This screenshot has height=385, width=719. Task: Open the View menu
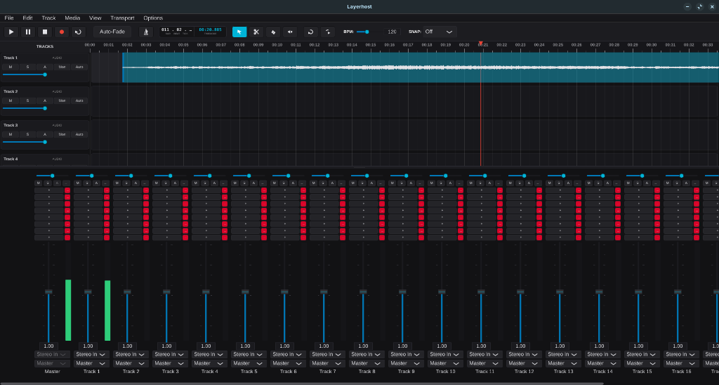coord(95,18)
